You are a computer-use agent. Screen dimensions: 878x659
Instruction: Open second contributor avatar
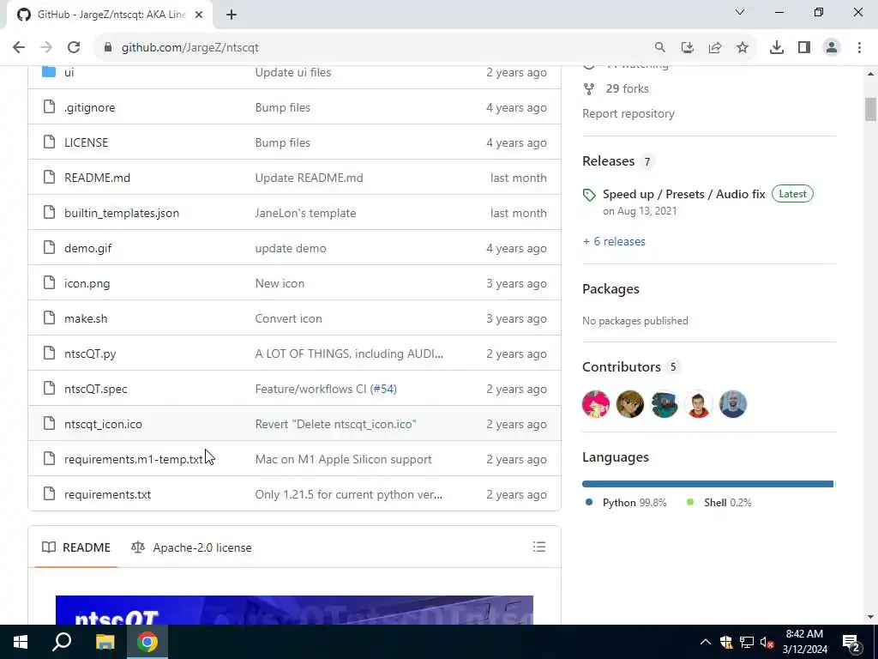pyautogui.click(x=630, y=404)
